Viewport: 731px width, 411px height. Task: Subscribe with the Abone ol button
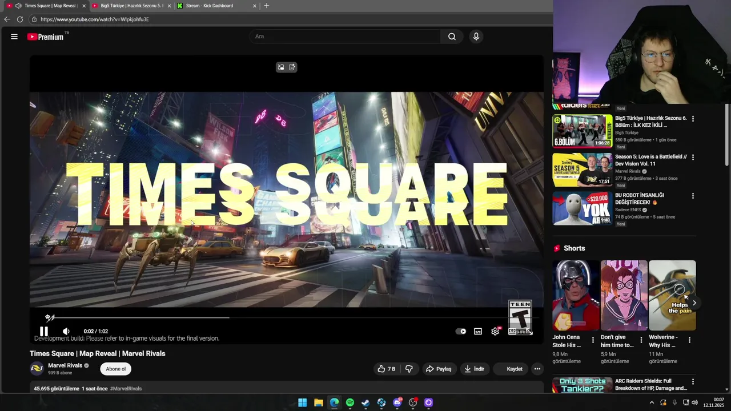click(x=115, y=369)
